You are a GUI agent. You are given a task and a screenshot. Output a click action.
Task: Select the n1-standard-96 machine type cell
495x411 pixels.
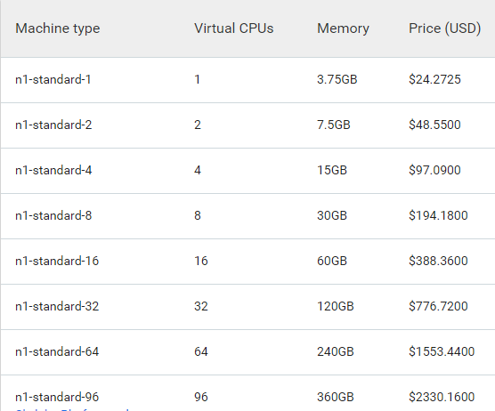(x=57, y=397)
